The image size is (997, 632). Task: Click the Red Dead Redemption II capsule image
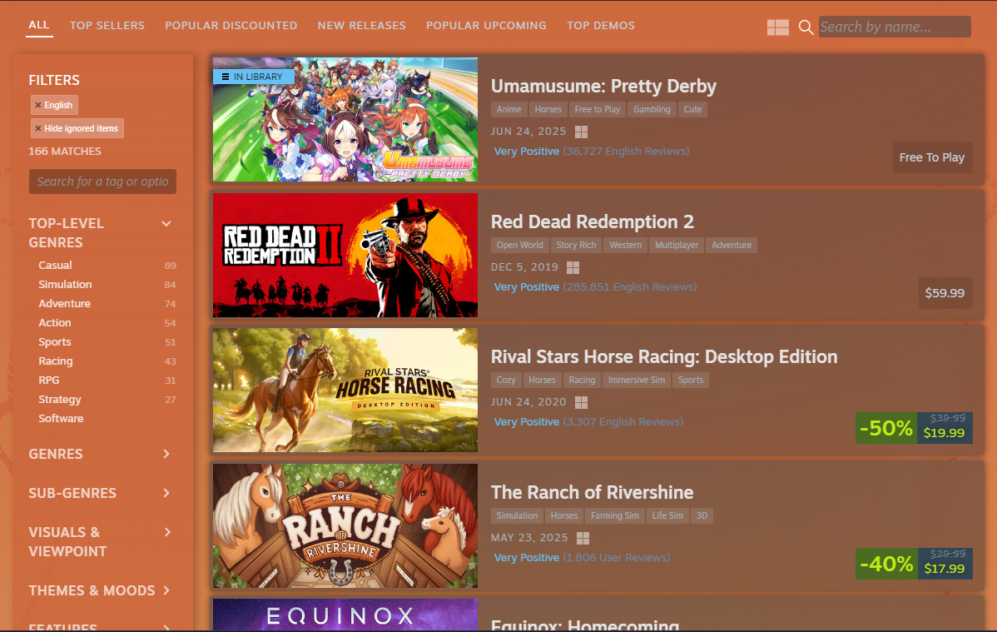345,256
